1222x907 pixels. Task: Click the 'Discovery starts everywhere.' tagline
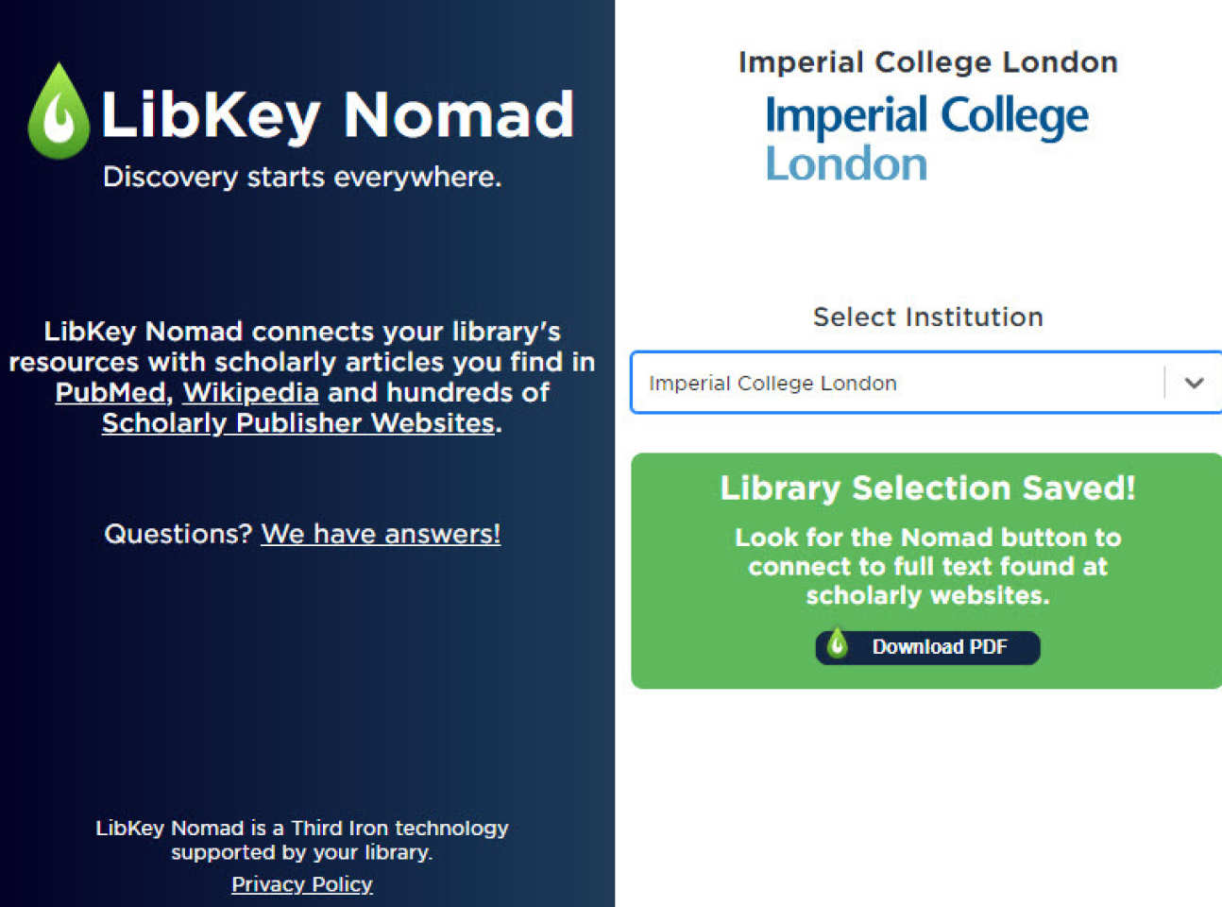302,177
